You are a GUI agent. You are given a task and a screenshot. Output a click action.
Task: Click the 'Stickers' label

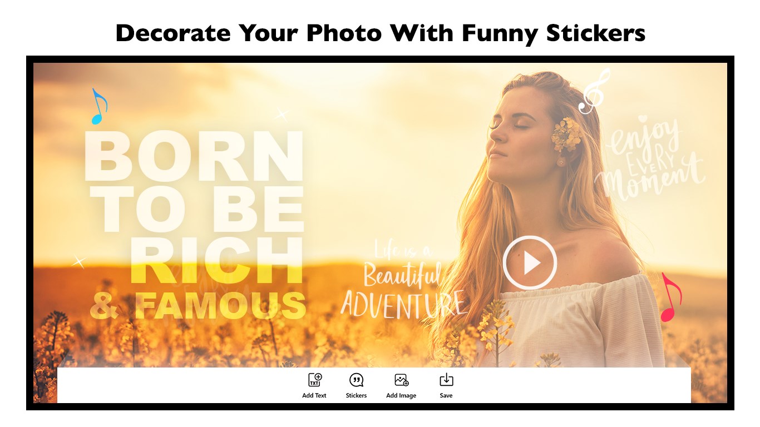(x=356, y=396)
